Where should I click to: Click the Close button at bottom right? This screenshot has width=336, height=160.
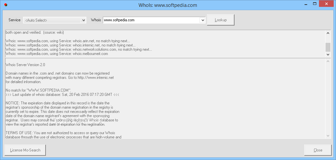(x=318, y=150)
